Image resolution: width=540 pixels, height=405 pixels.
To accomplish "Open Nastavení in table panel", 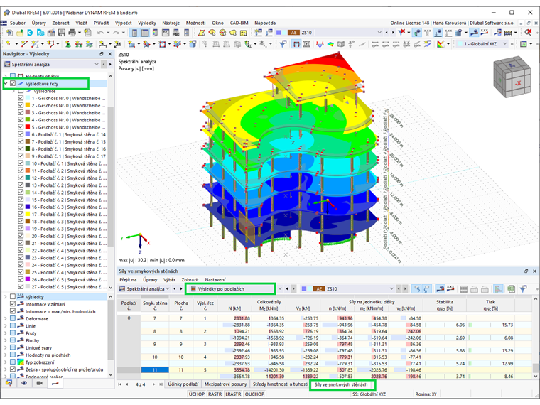I will pyautogui.click(x=215, y=280).
